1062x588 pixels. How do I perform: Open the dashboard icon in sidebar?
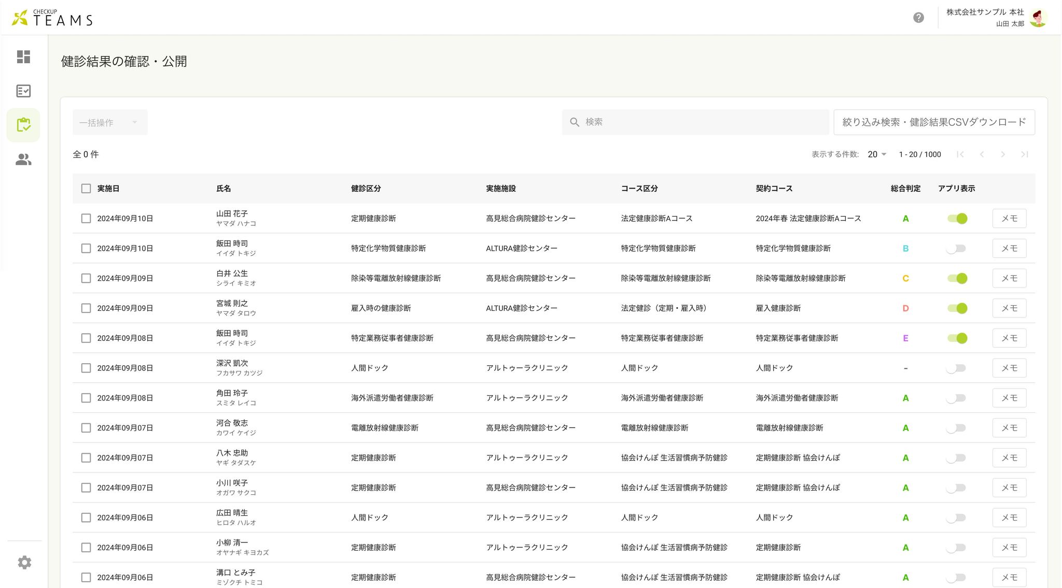pyautogui.click(x=23, y=56)
